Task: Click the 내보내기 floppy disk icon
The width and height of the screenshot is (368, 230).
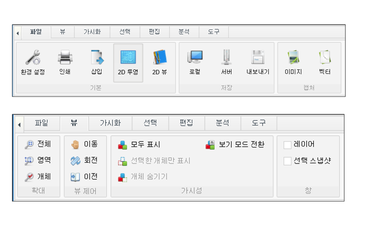Action: 258,58
